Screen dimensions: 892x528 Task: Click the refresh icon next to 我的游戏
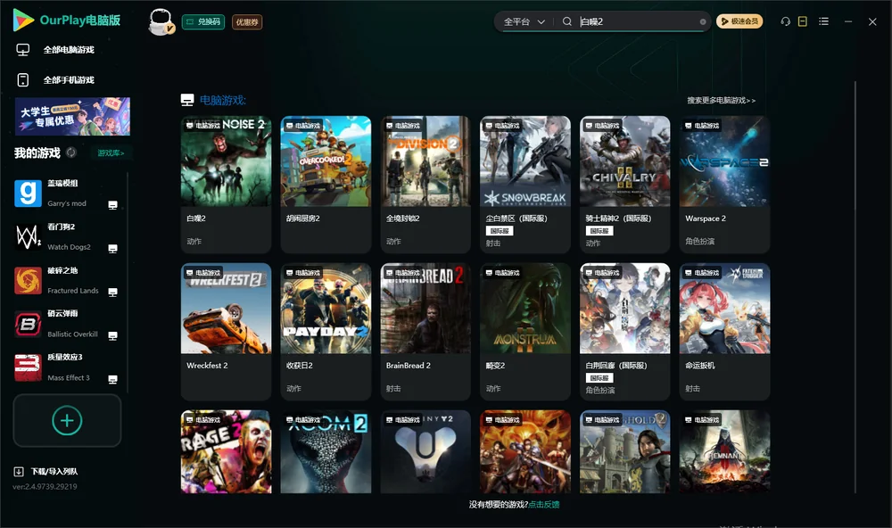coord(71,153)
